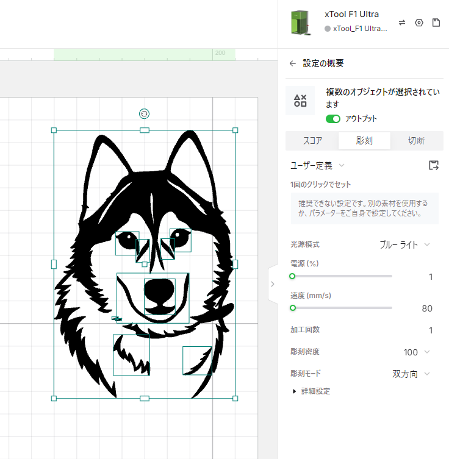Click the multiple objects shapes icon
The width and height of the screenshot is (449, 459).
click(x=300, y=101)
